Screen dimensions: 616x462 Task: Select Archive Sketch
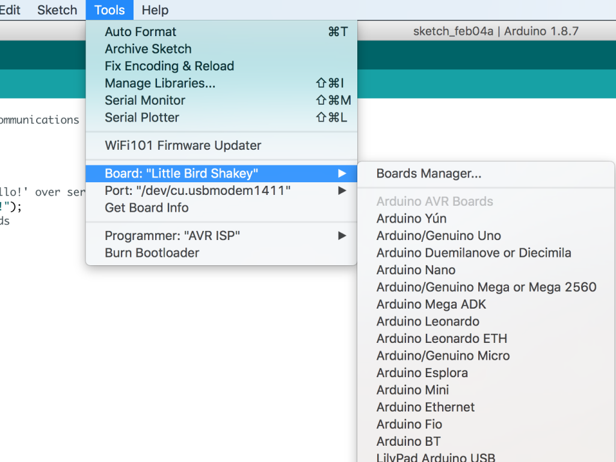pos(221,49)
